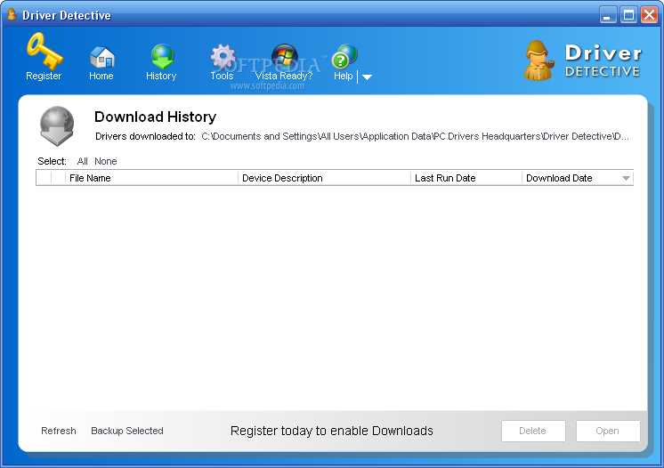Click the Driver Detective logo
This screenshot has height=468, width=664.
tap(583, 61)
